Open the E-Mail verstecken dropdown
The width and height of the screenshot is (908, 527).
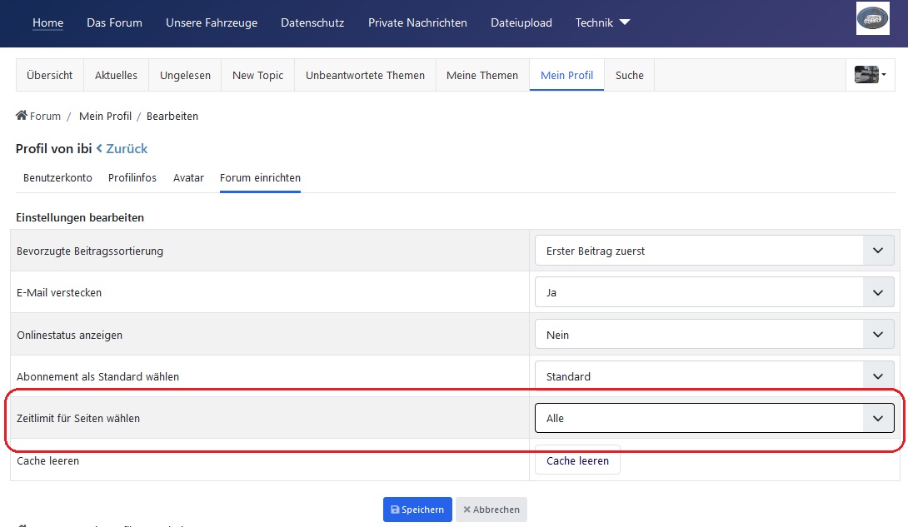point(714,293)
